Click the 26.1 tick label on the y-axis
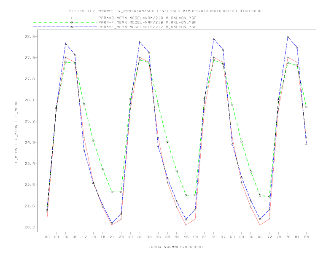 click(29, 100)
